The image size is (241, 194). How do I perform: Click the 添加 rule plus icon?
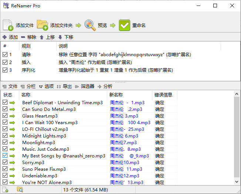4,37
